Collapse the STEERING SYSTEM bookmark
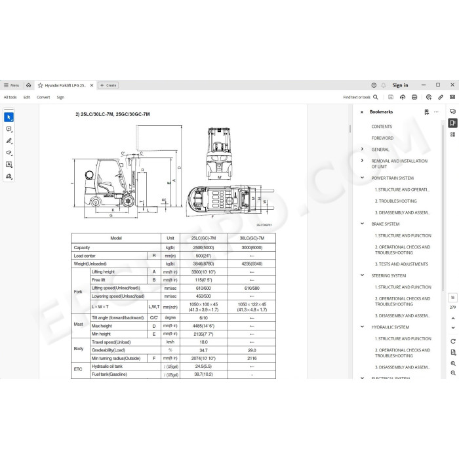 tap(362, 275)
